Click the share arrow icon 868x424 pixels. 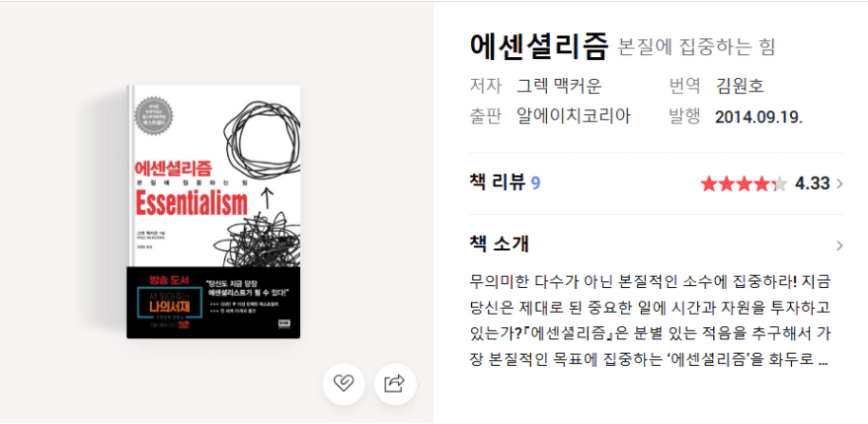[x=395, y=384]
